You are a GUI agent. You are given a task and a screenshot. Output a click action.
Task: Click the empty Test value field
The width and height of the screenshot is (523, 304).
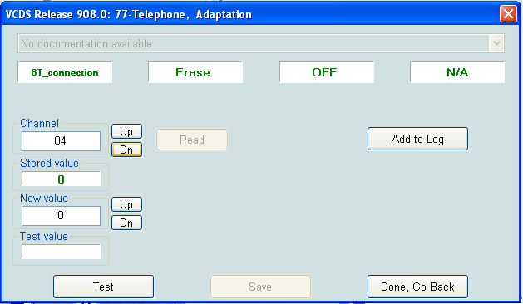tap(61, 252)
